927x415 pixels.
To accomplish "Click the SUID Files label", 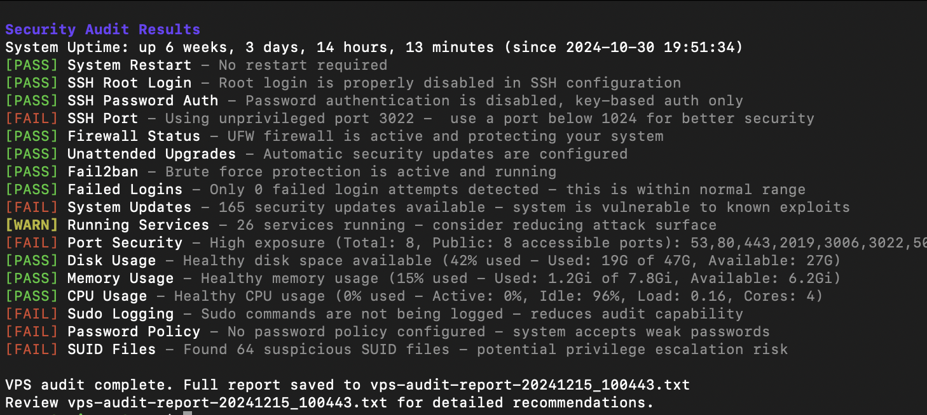I will click(111, 349).
